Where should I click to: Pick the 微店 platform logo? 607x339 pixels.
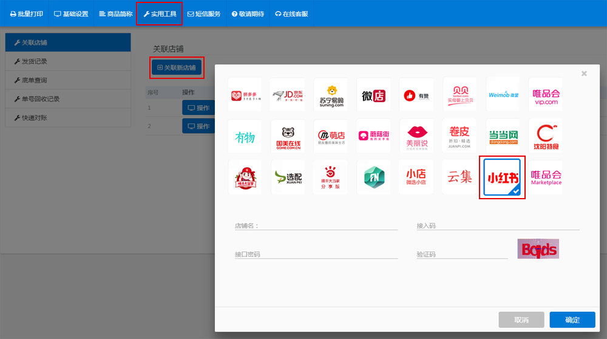point(373,95)
